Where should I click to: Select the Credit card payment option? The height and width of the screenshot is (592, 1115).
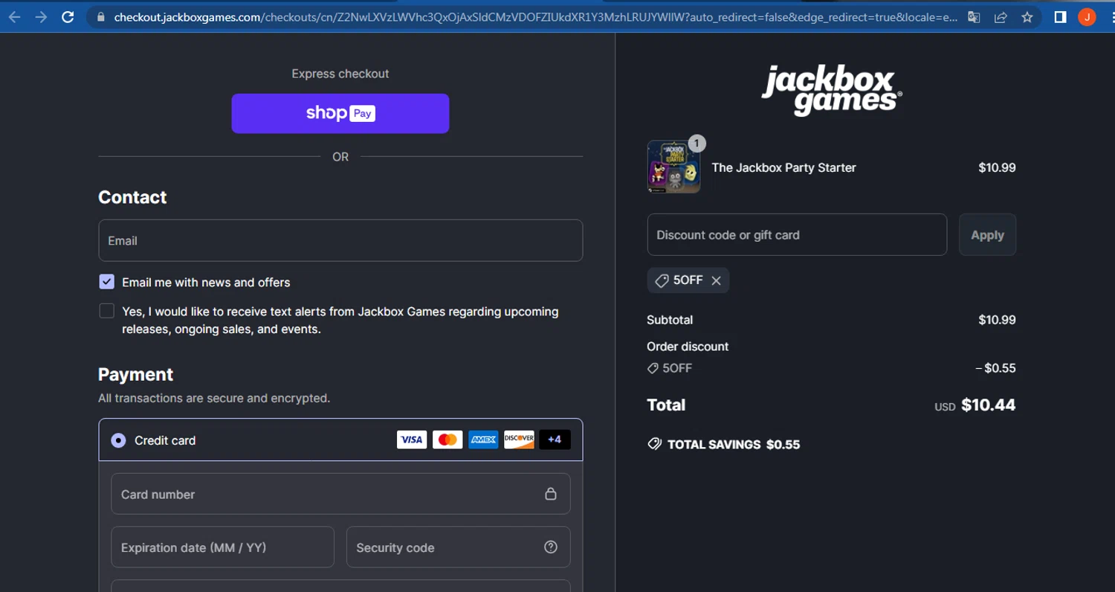click(x=118, y=440)
